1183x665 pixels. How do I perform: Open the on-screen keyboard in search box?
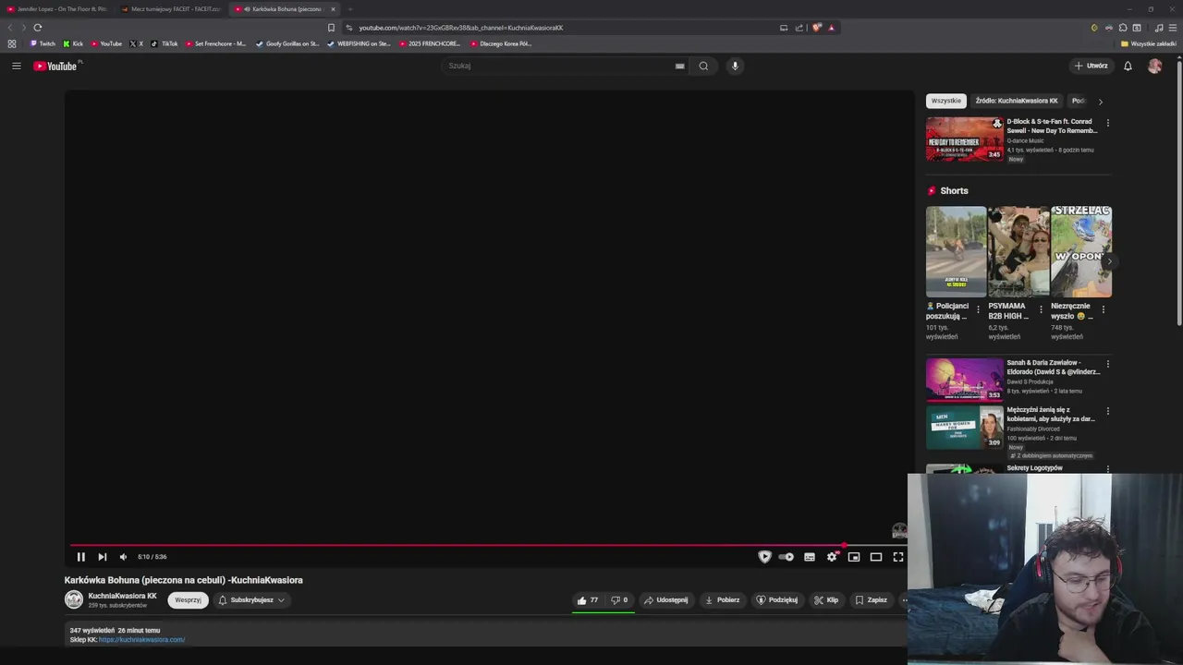679,66
